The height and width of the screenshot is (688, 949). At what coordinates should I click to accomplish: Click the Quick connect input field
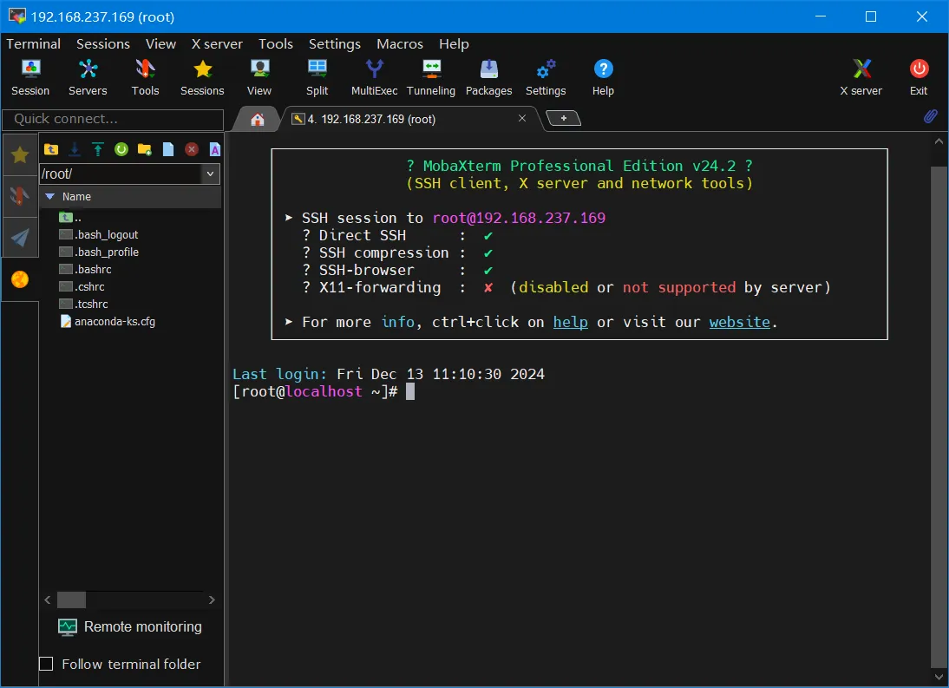click(113, 119)
